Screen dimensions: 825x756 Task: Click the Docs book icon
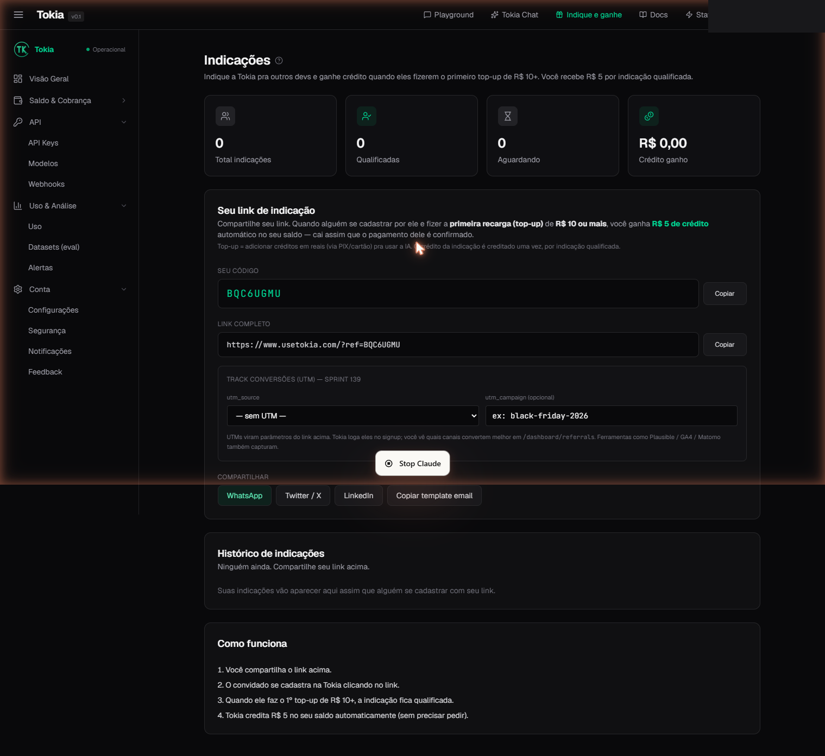(x=643, y=15)
